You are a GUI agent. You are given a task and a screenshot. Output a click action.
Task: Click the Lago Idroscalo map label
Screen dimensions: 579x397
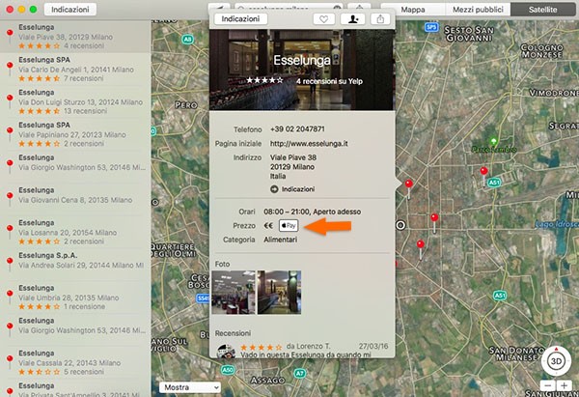click(557, 224)
